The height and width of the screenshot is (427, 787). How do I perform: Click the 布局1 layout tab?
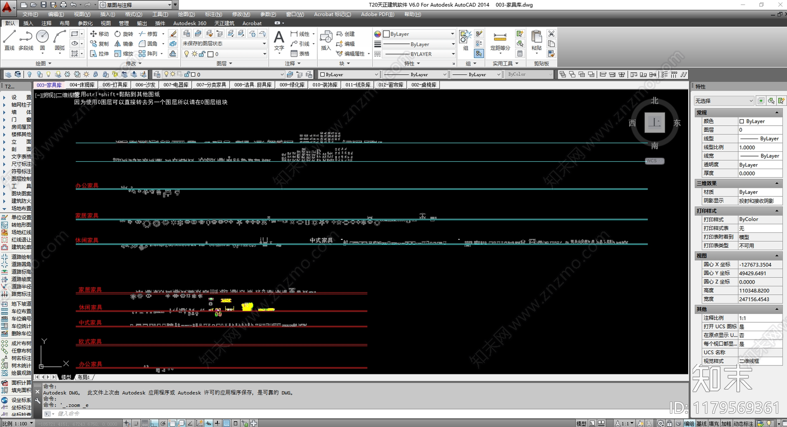84,377
